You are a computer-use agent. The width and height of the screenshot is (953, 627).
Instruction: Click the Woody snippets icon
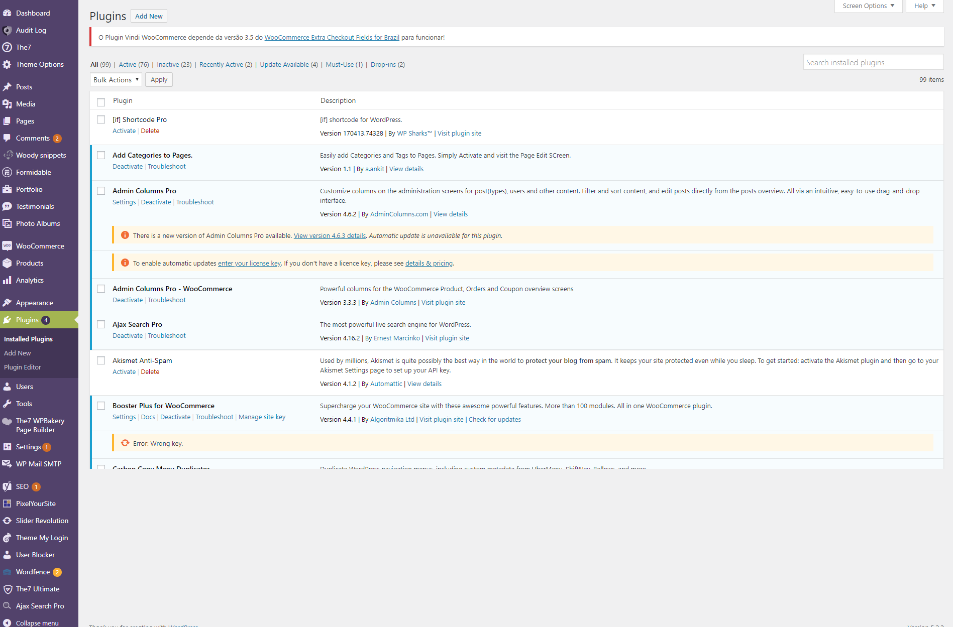[x=7, y=155]
